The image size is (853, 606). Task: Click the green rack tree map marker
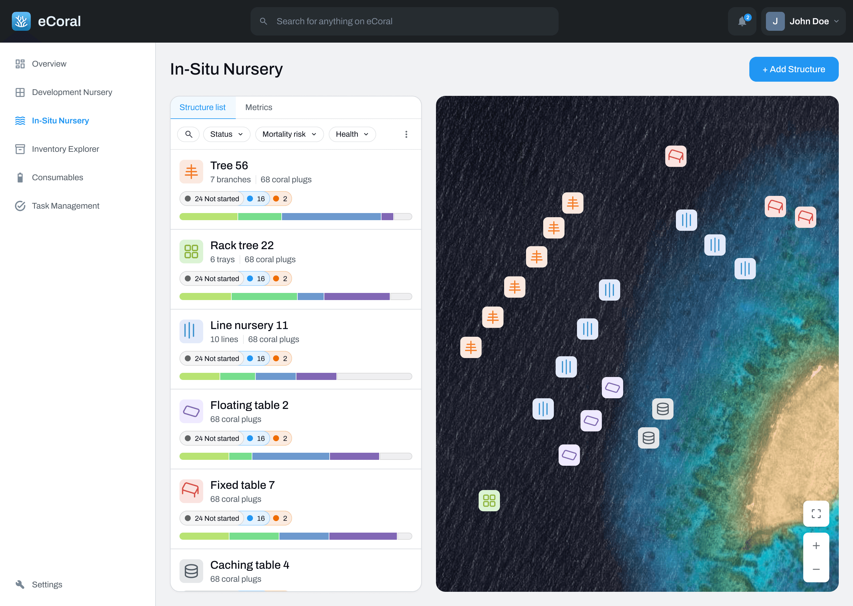489,500
